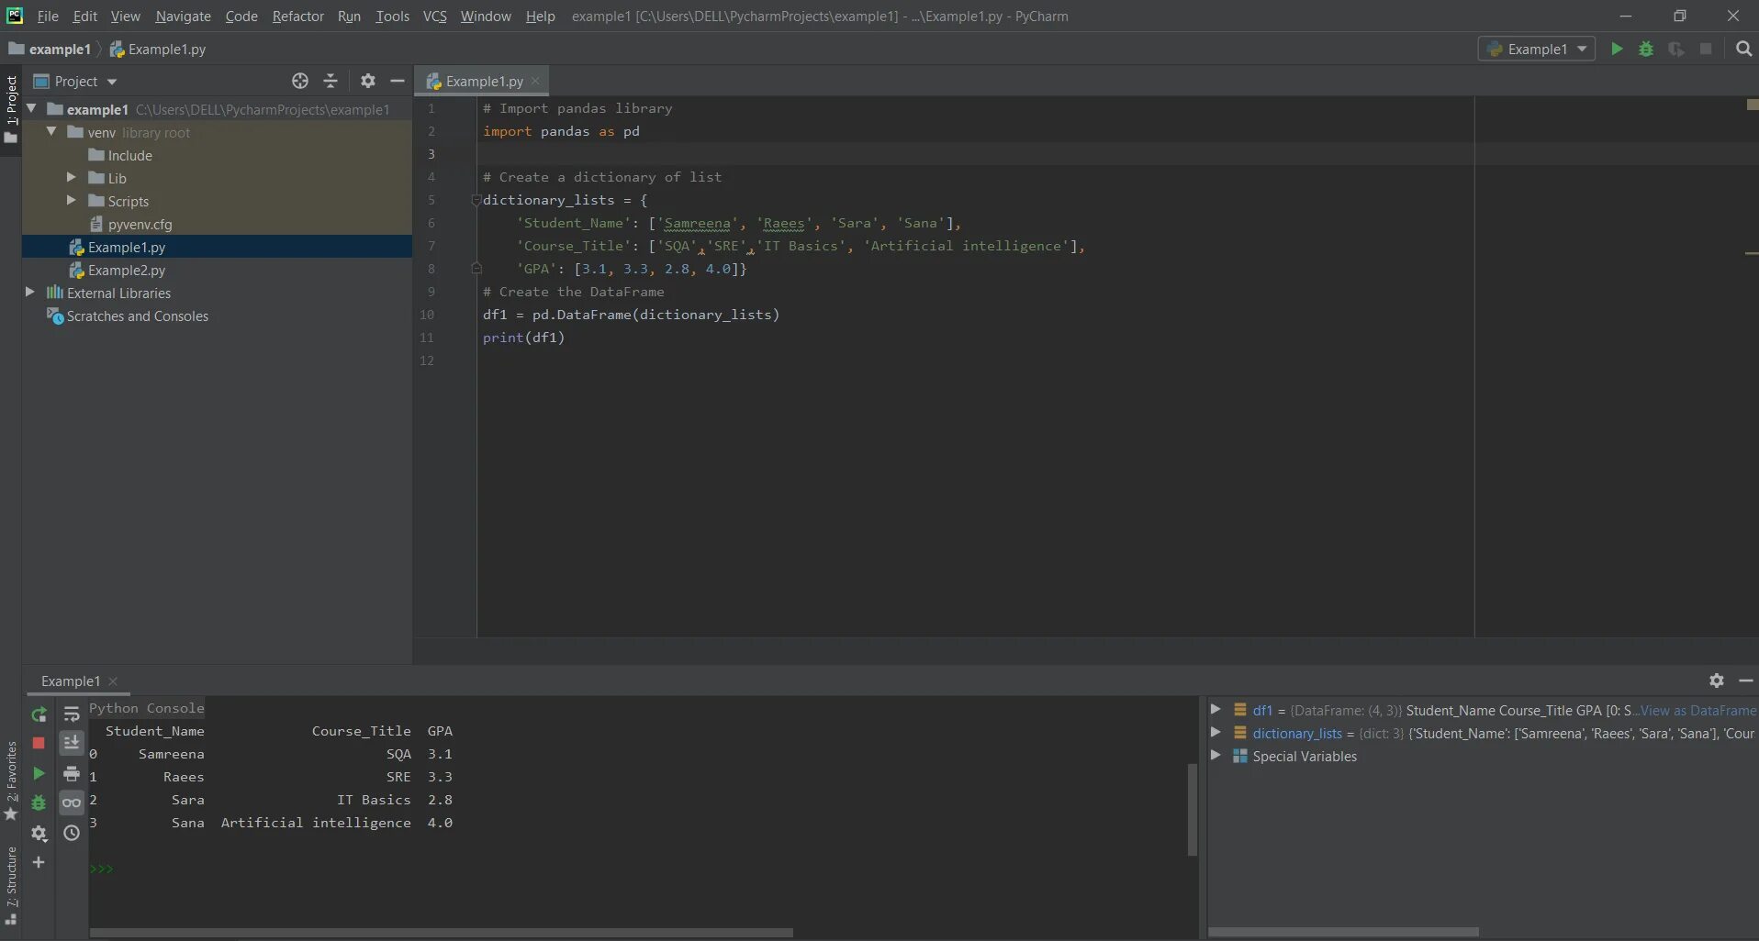Viewport: 1759px width, 941px height.
Task: Toggle show variables glasses icon
Action: [72, 803]
